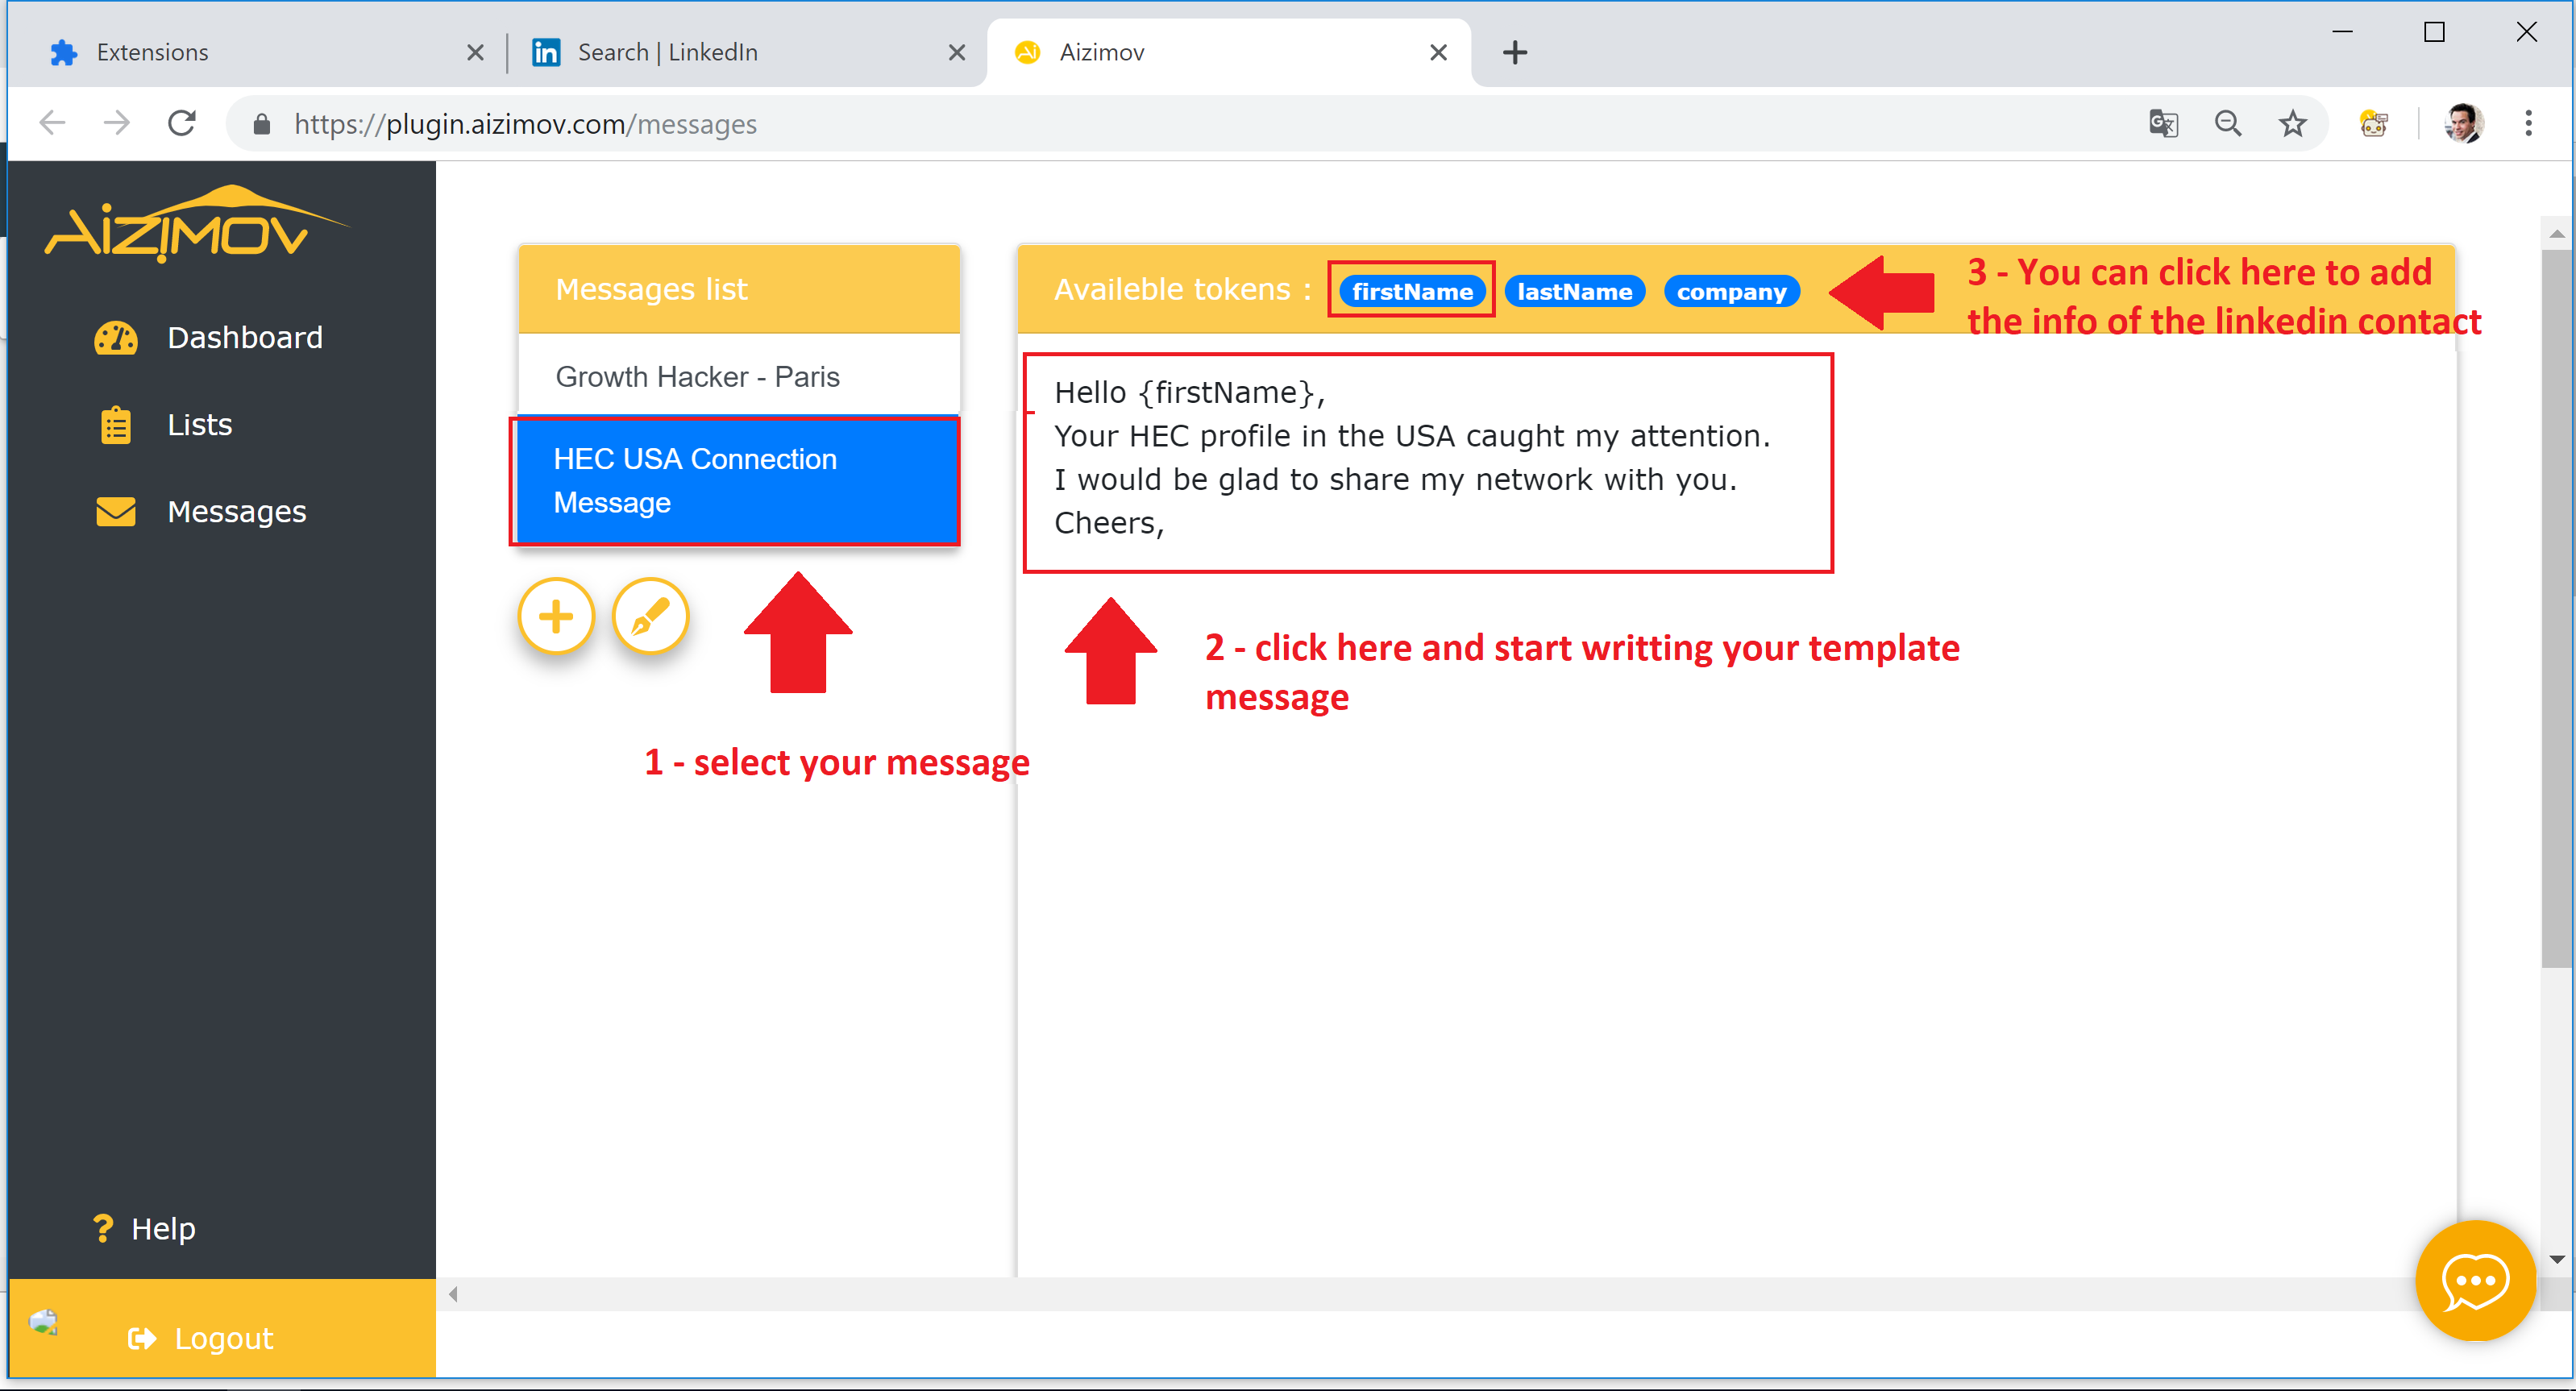Click Logout at the sidebar bottom
The width and height of the screenshot is (2576, 1391).
point(222,1337)
